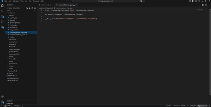
Task: Open the File menu
Action: [x=6, y=1]
